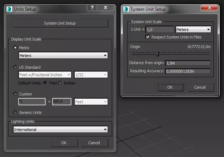Toggle Respect System Units in Files checkbox
Image resolution: width=224 pixels, height=157 pixels.
[x=148, y=37]
